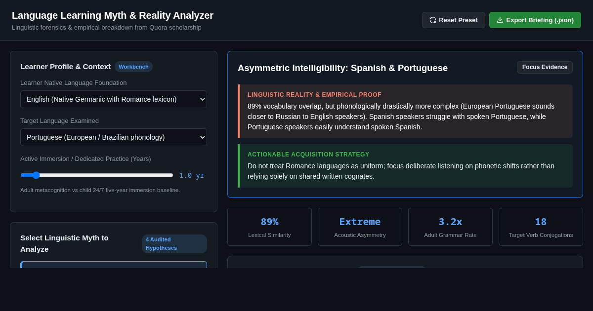This screenshot has height=311, width=593.
Task: Click the download icon in Export Briefing
Action: [500, 20]
